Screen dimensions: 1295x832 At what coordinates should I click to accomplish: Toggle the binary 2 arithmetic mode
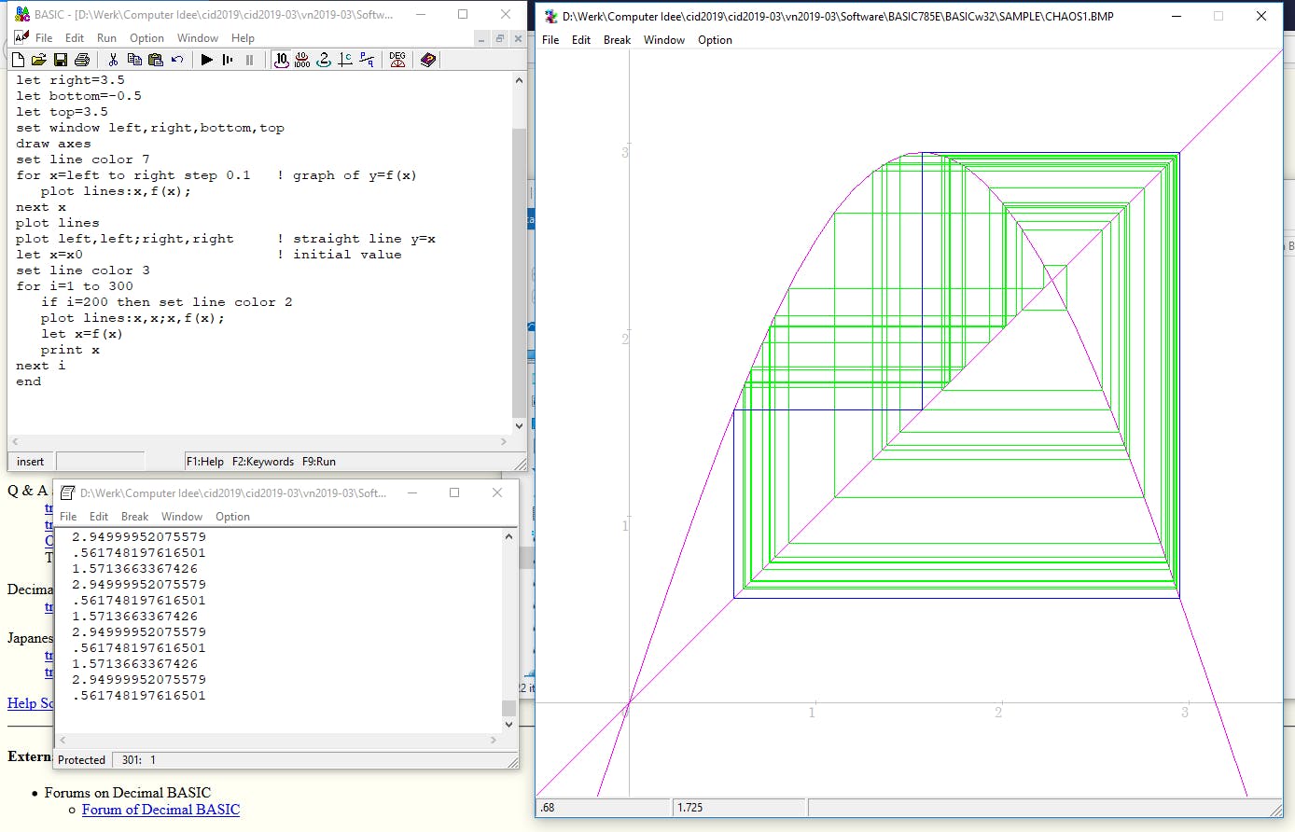[324, 60]
